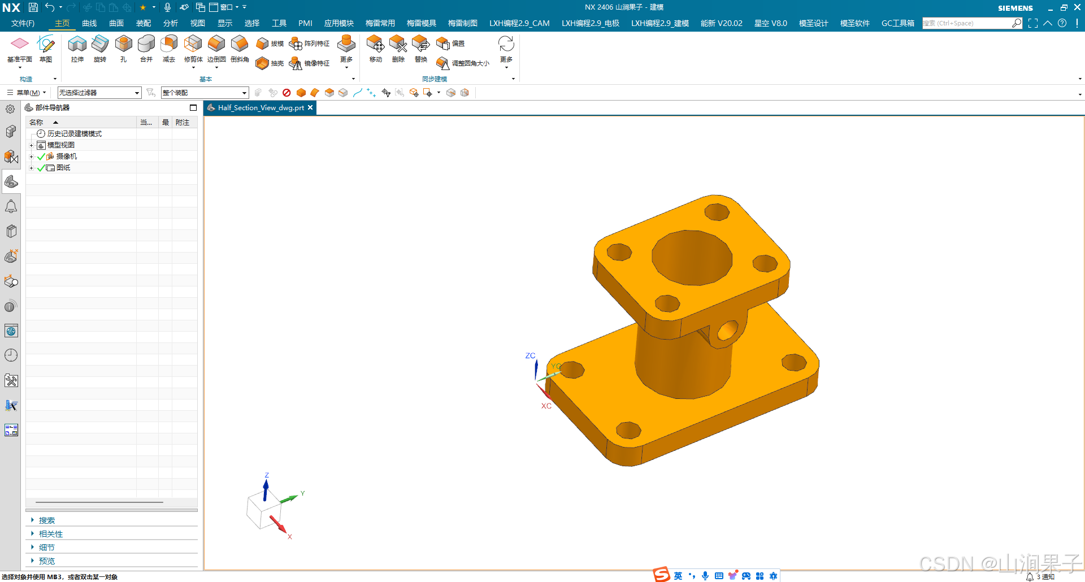Expand the 相关性 panel section

click(x=51, y=534)
